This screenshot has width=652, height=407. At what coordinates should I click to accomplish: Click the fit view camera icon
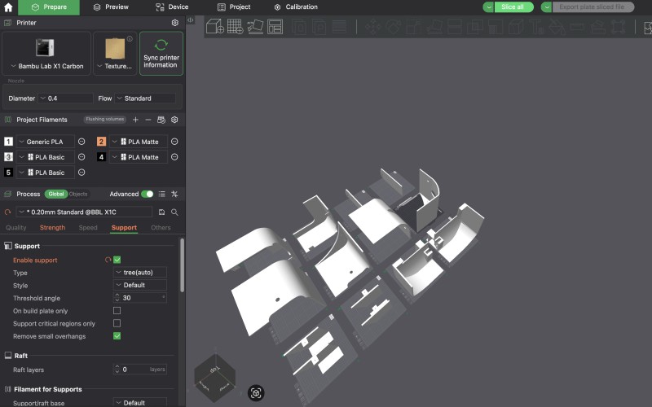pos(256,393)
